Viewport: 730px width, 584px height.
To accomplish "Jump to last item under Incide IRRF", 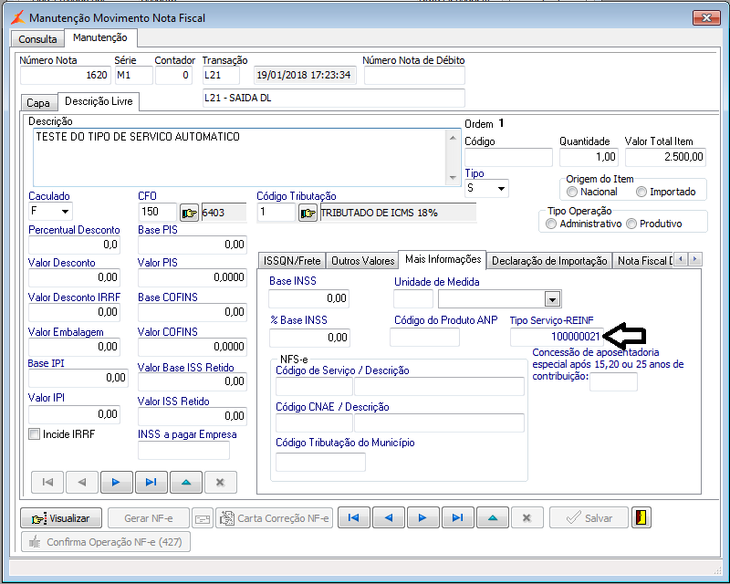I will click(x=150, y=482).
